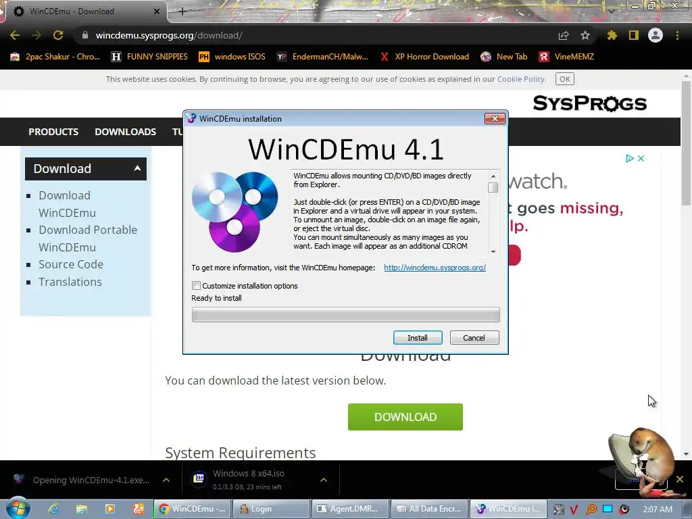Open the VineMEMZ bookmark
The height and width of the screenshot is (519, 692).
point(566,57)
